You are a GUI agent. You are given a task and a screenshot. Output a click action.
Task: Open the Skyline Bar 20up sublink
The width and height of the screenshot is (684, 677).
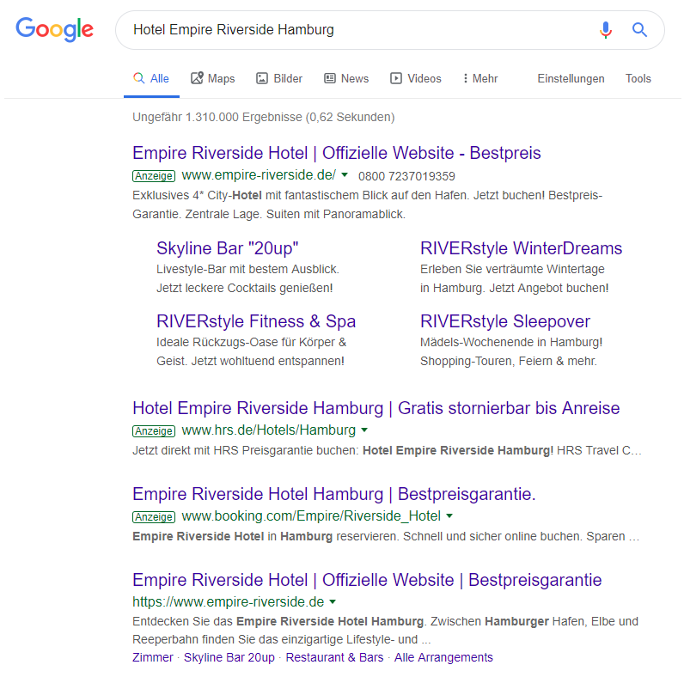coord(229,657)
